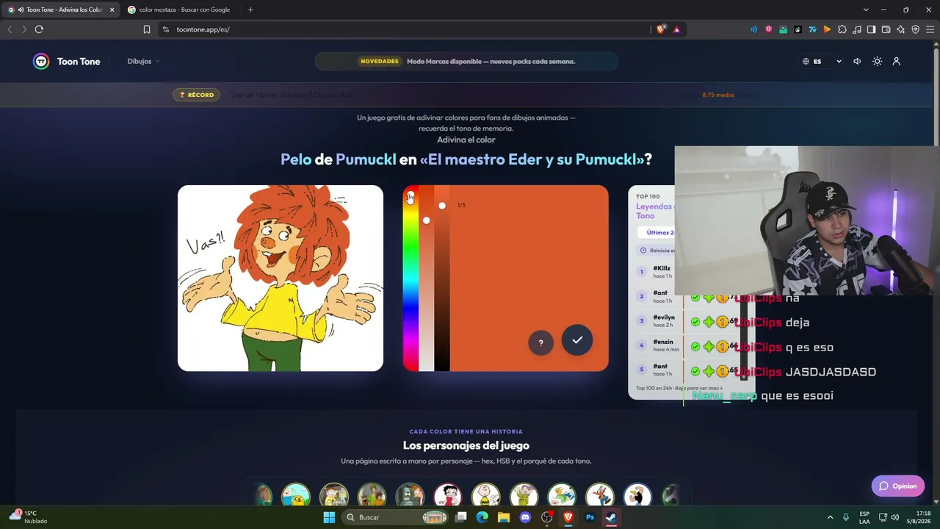The height and width of the screenshot is (529, 940).
Task: Toggle the browser sidebar panel
Action: pyautogui.click(x=871, y=29)
